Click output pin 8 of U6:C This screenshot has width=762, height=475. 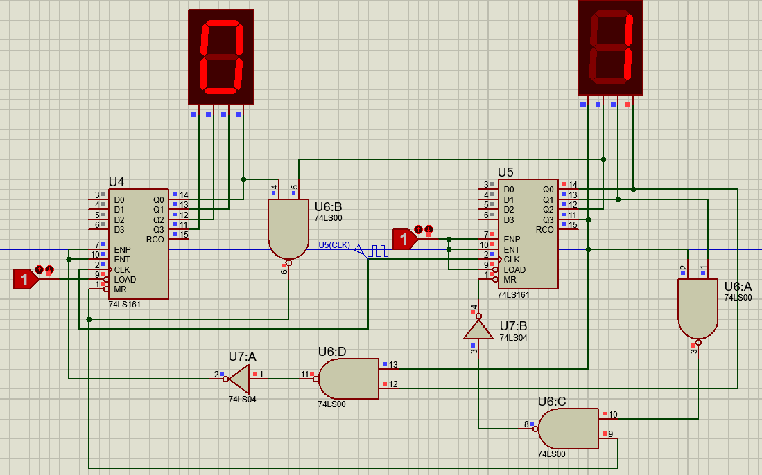coord(530,429)
